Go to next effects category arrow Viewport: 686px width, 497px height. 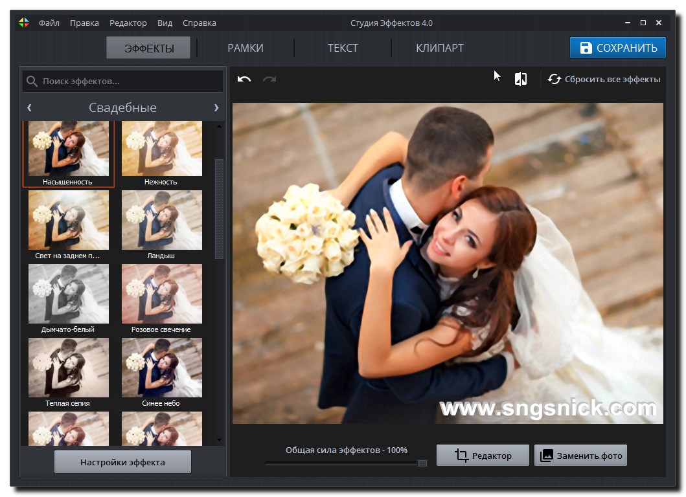(216, 107)
